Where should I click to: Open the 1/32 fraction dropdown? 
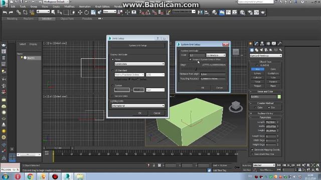click(155, 74)
